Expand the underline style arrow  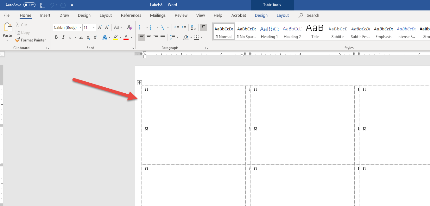[x=75, y=37]
